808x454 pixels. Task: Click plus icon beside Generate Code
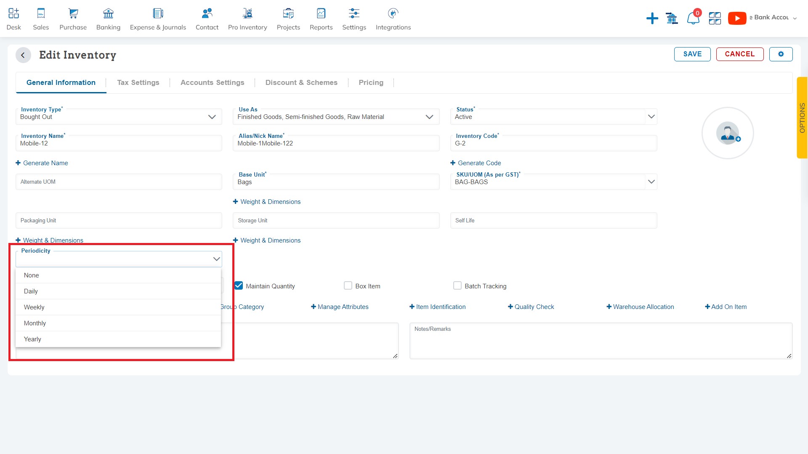tap(453, 163)
